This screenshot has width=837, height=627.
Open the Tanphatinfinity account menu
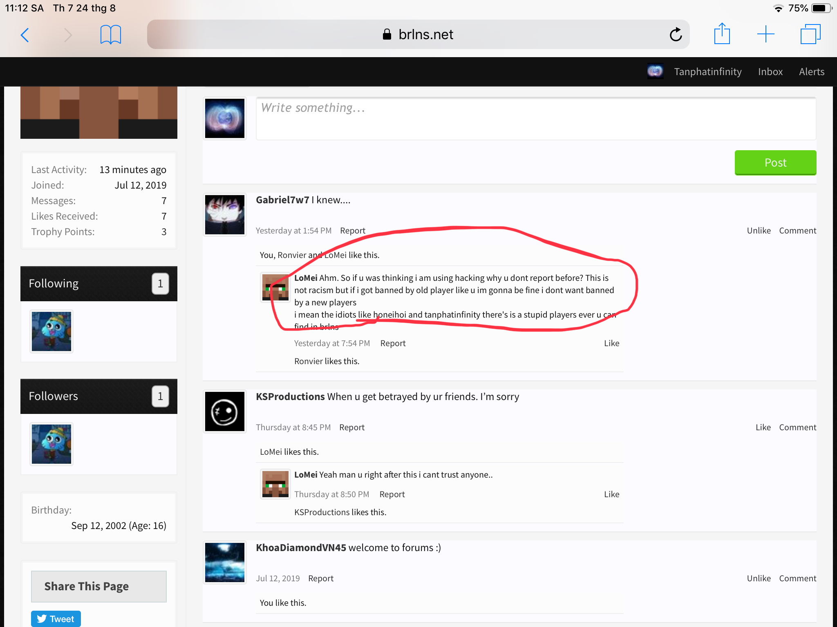coord(707,72)
